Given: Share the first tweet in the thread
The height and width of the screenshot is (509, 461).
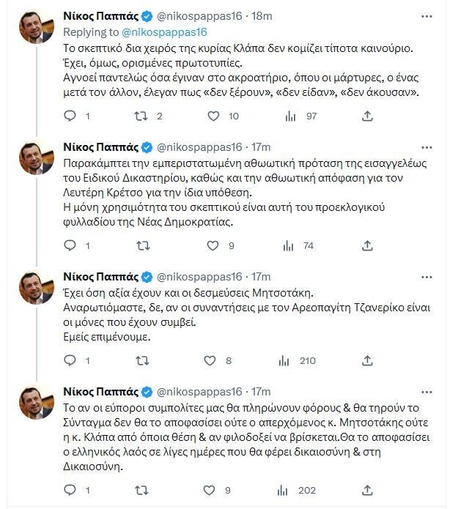Looking at the screenshot, I should pos(367,116).
